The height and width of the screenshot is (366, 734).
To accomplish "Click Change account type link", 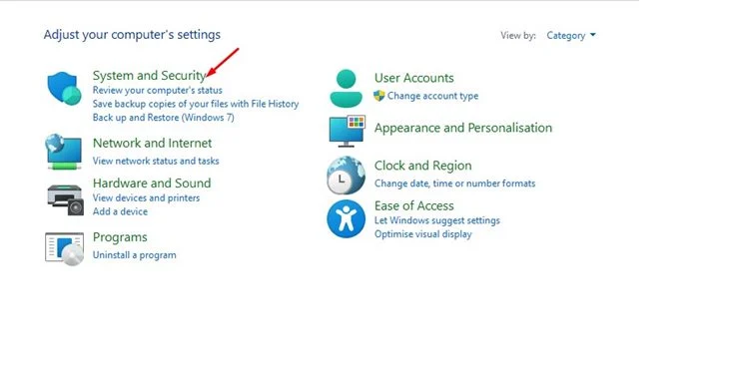I will 433,96.
